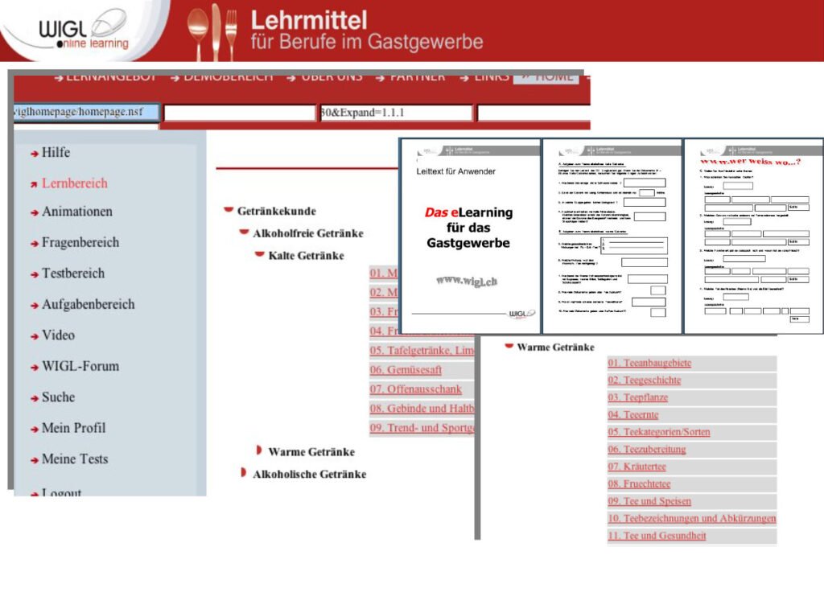Click the arrow icon beside Animationen
Viewport: 824px width, 613px height.
[x=34, y=212]
